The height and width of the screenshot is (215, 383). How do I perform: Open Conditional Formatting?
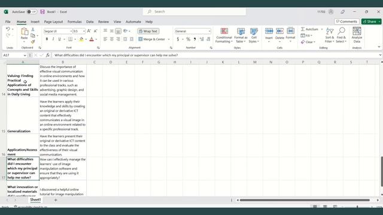[x=224, y=35]
